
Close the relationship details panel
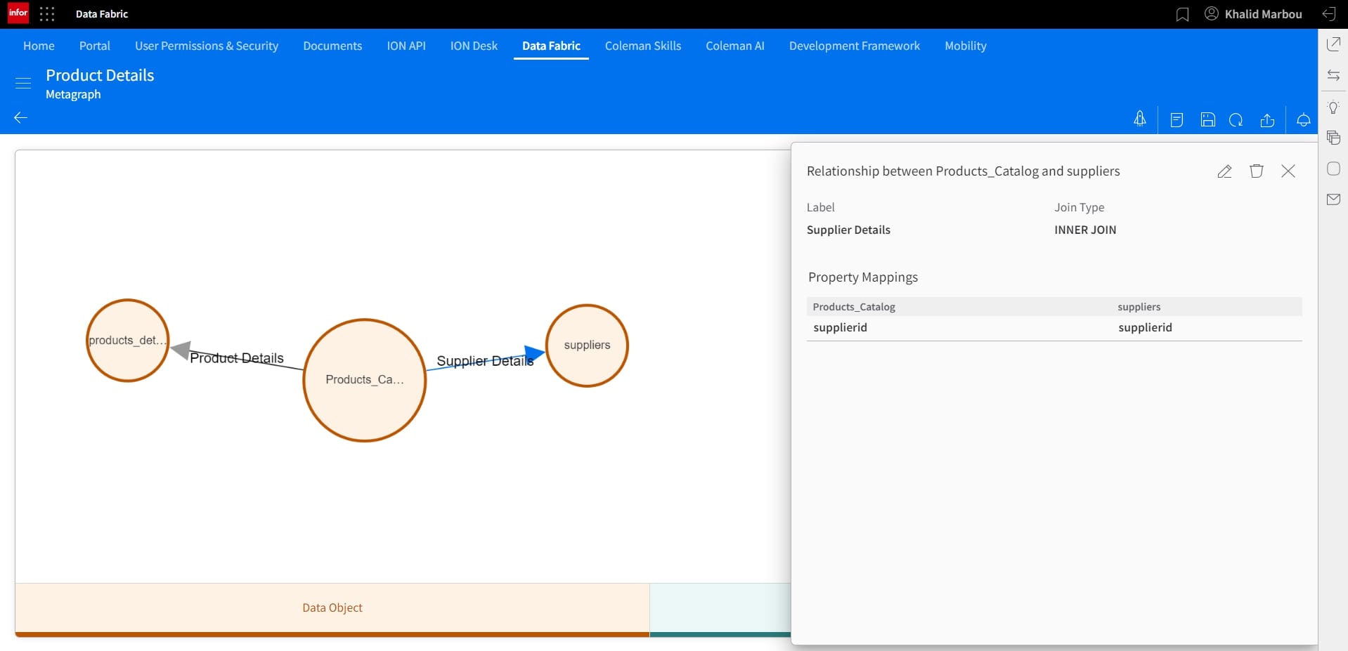tap(1288, 171)
